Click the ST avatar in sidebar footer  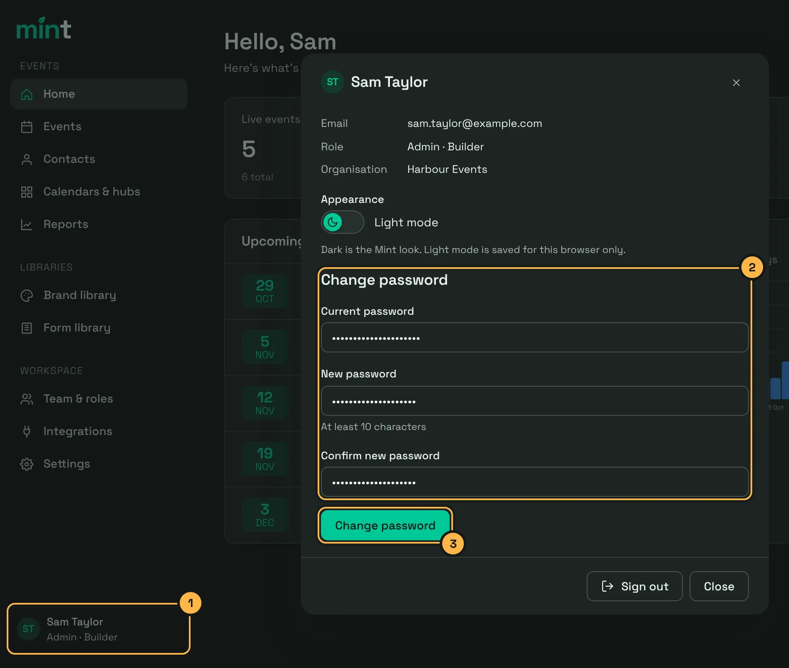[x=28, y=629]
